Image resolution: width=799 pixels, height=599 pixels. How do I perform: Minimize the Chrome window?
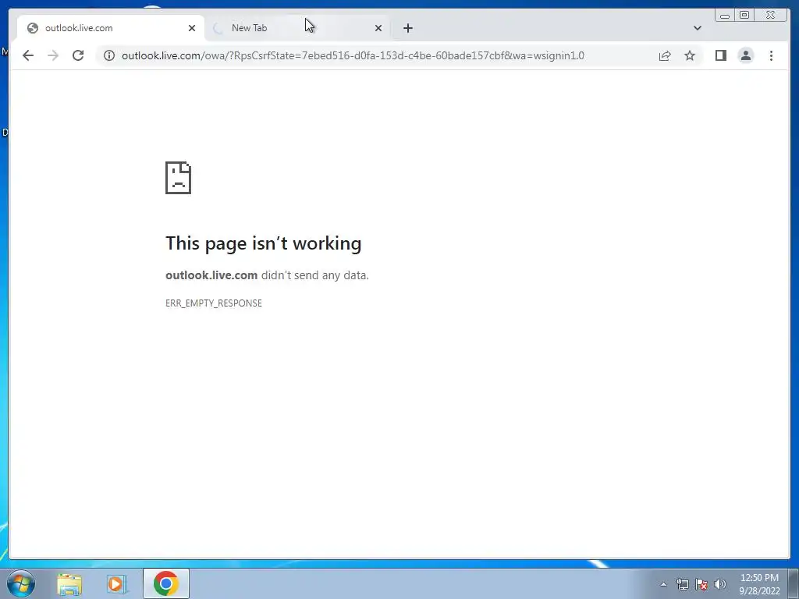pos(725,16)
